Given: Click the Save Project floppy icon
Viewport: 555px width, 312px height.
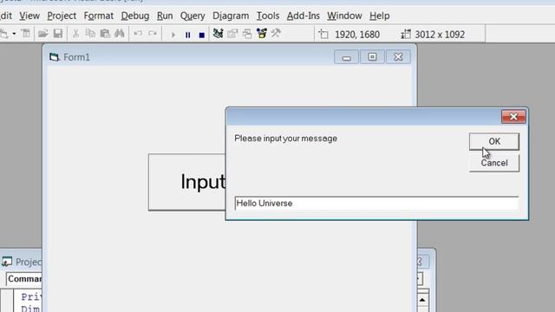Looking at the screenshot, I should (58, 34).
